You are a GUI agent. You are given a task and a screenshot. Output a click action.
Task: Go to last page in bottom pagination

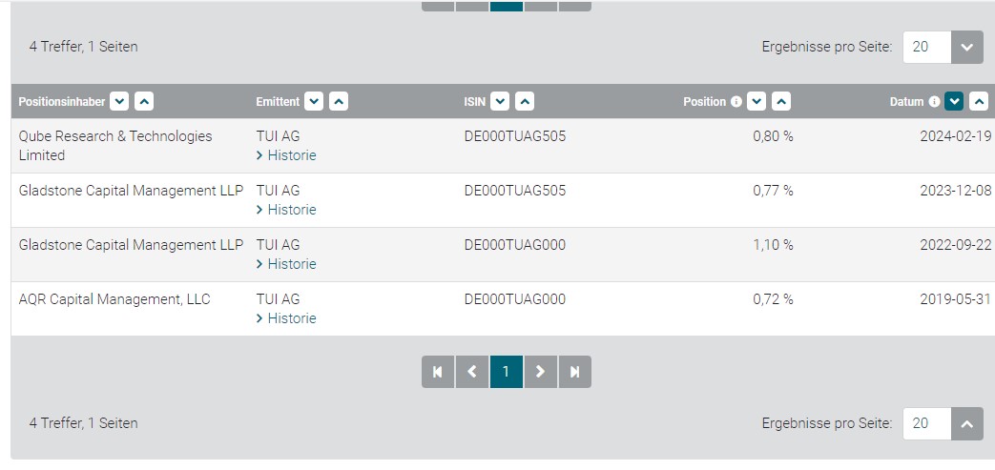coord(575,372)
